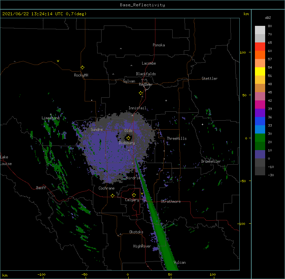285x279 pixels.
Task: Click the Didsbury label
Action: (127, 143)
